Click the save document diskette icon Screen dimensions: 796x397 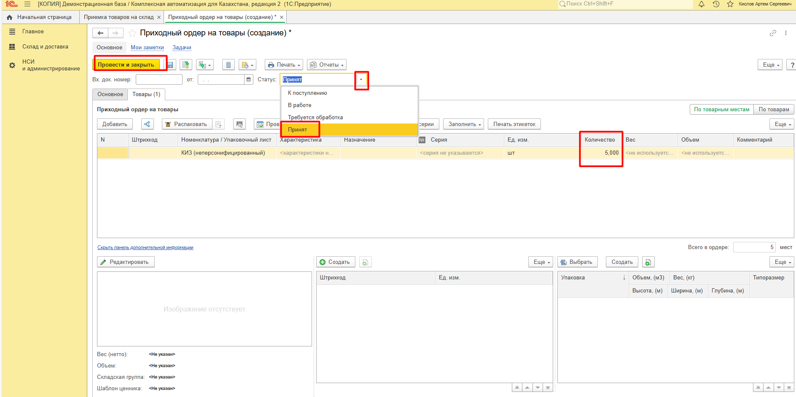(170, 65)
